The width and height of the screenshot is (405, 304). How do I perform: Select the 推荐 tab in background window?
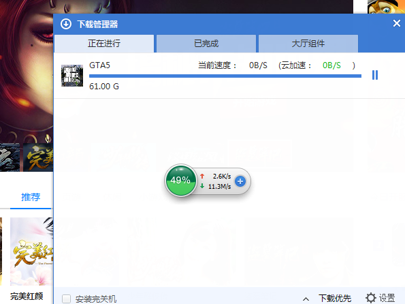(31, 197)
